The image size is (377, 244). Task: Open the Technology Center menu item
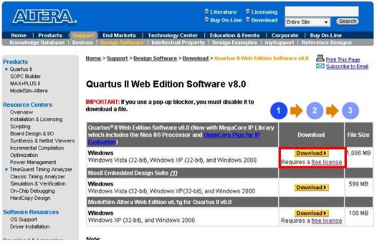[173, 35]
